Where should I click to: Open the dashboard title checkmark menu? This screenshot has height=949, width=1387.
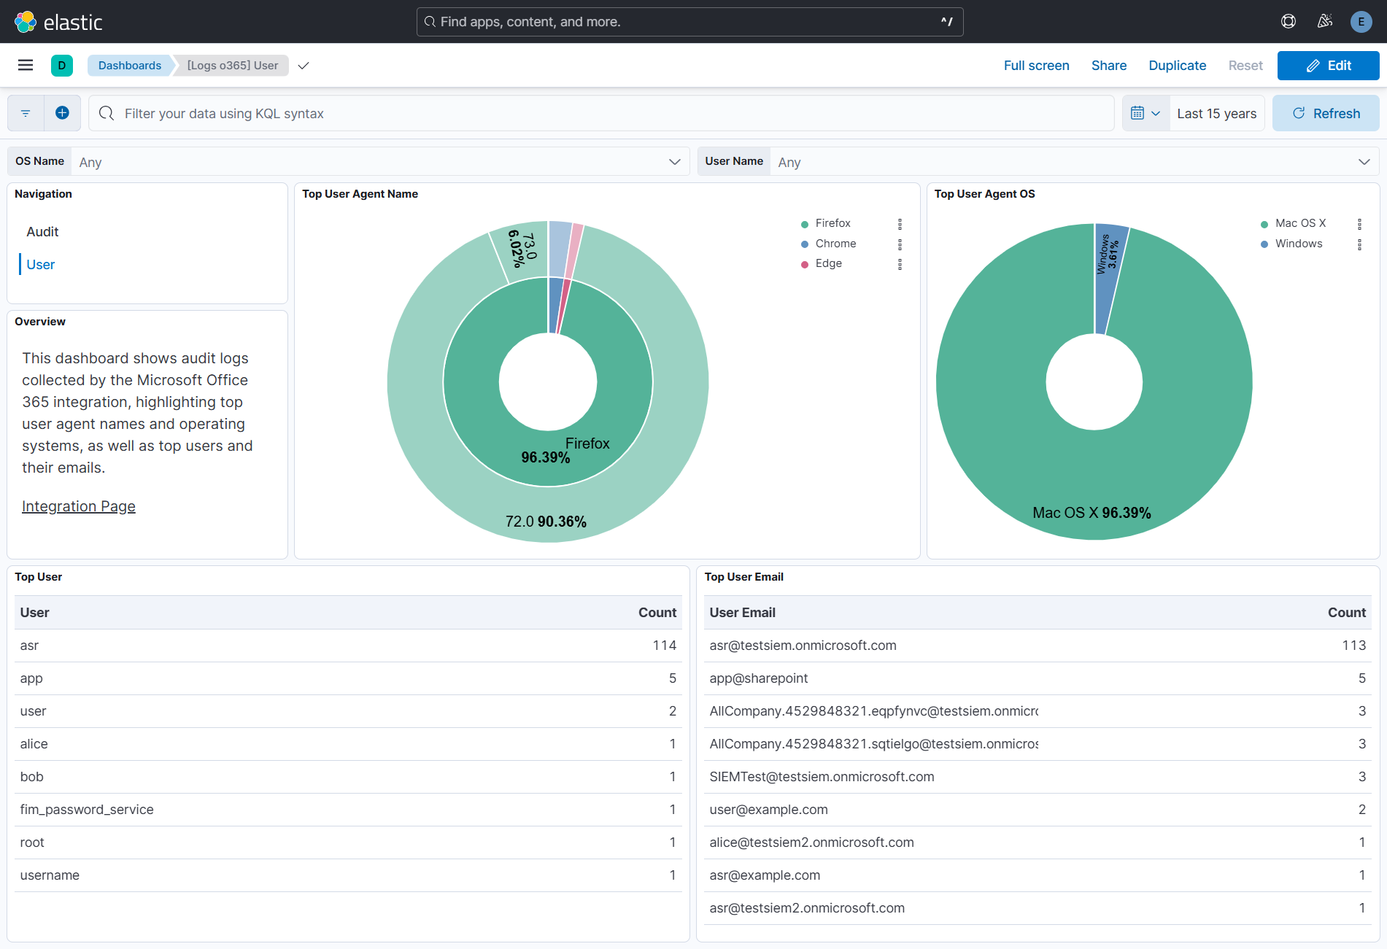(304, 65)
